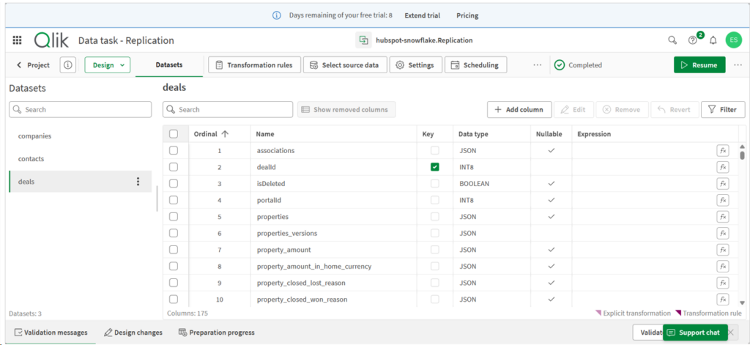The height and width of the screenshot is (345, 750).
Task: Select the property_closed_won_reason row checkbox
Action: click(174, 299)
